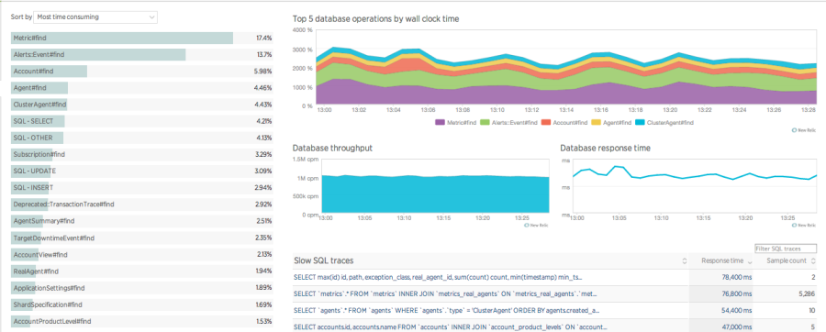Select the RealAgent#find operation row
Viewport: 826px width, 332px height.
141,271
